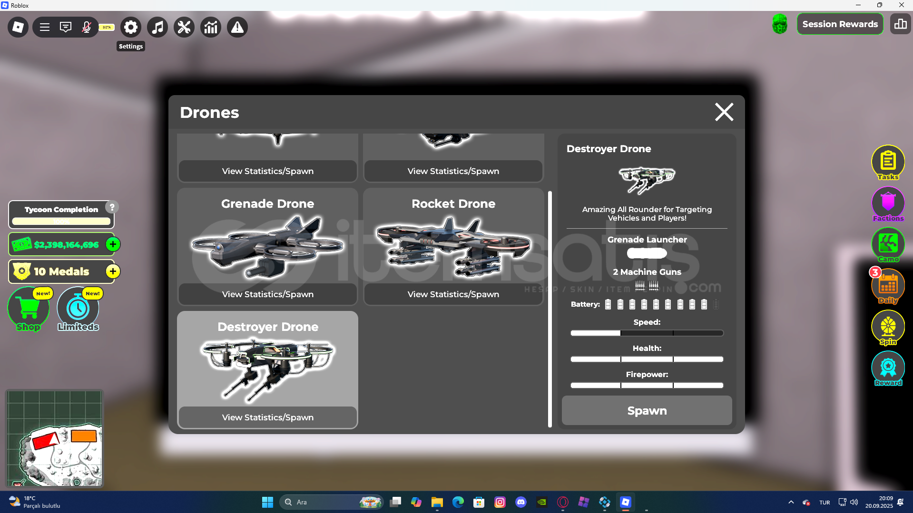The height and width of the screenshot is (513, 913).
Task: Spawn the Destroyer Drone
Action: tap(647, 411)
